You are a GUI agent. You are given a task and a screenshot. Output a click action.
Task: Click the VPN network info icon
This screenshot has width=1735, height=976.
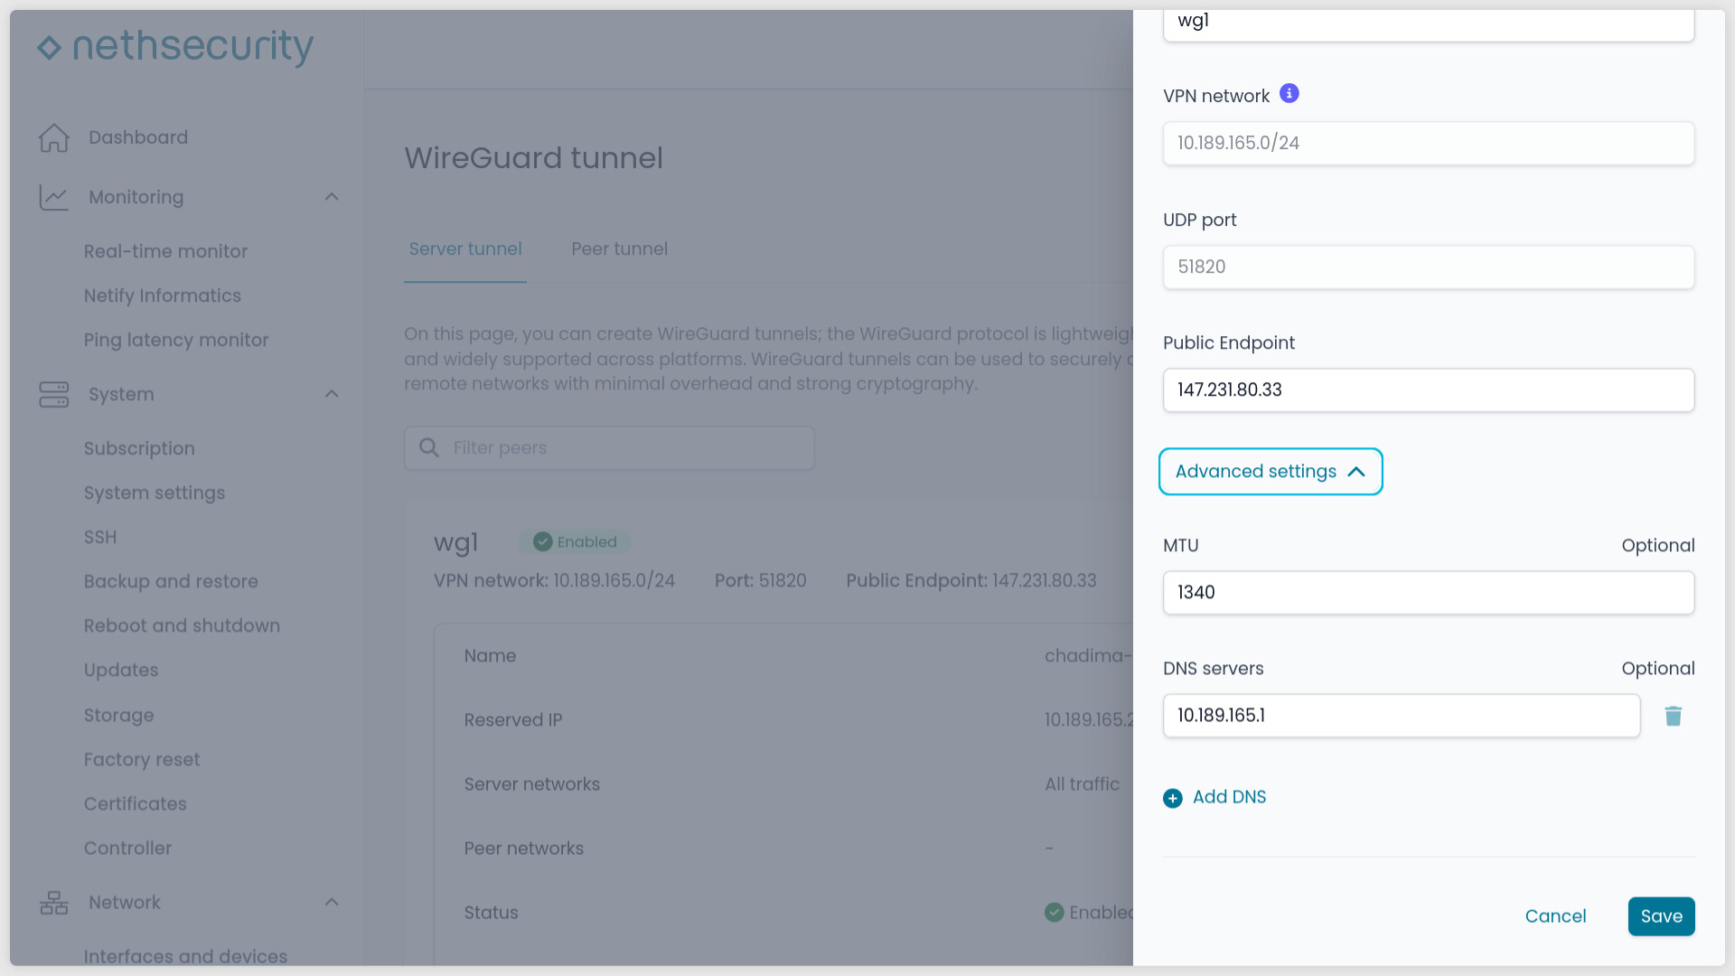[x=1290, y=94]
